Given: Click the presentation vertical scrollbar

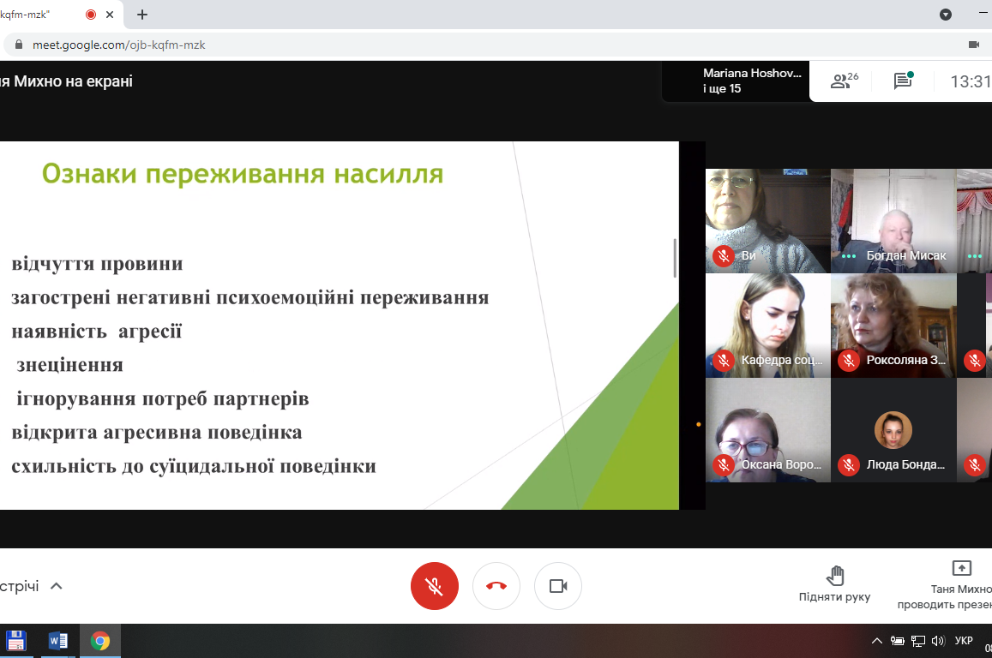Looking at the screenshot, I should coord(675,257).
